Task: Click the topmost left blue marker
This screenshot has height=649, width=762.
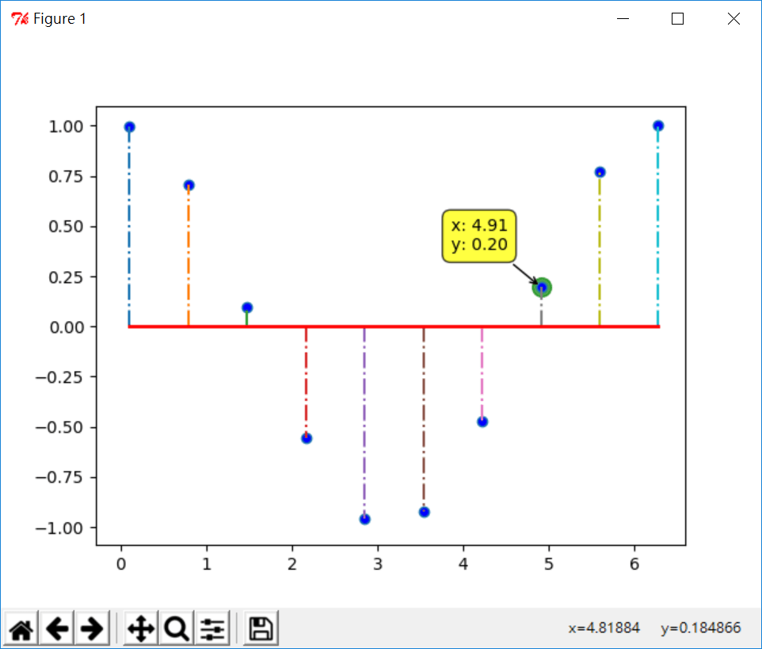Action: coord(129,126)
